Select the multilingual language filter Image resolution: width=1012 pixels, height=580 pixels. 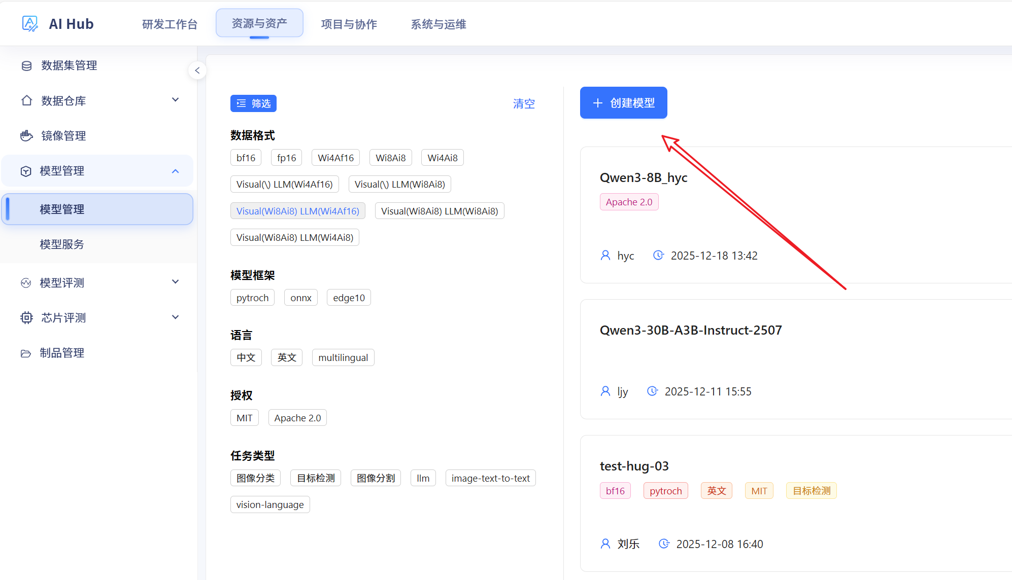tap(343, 357)
